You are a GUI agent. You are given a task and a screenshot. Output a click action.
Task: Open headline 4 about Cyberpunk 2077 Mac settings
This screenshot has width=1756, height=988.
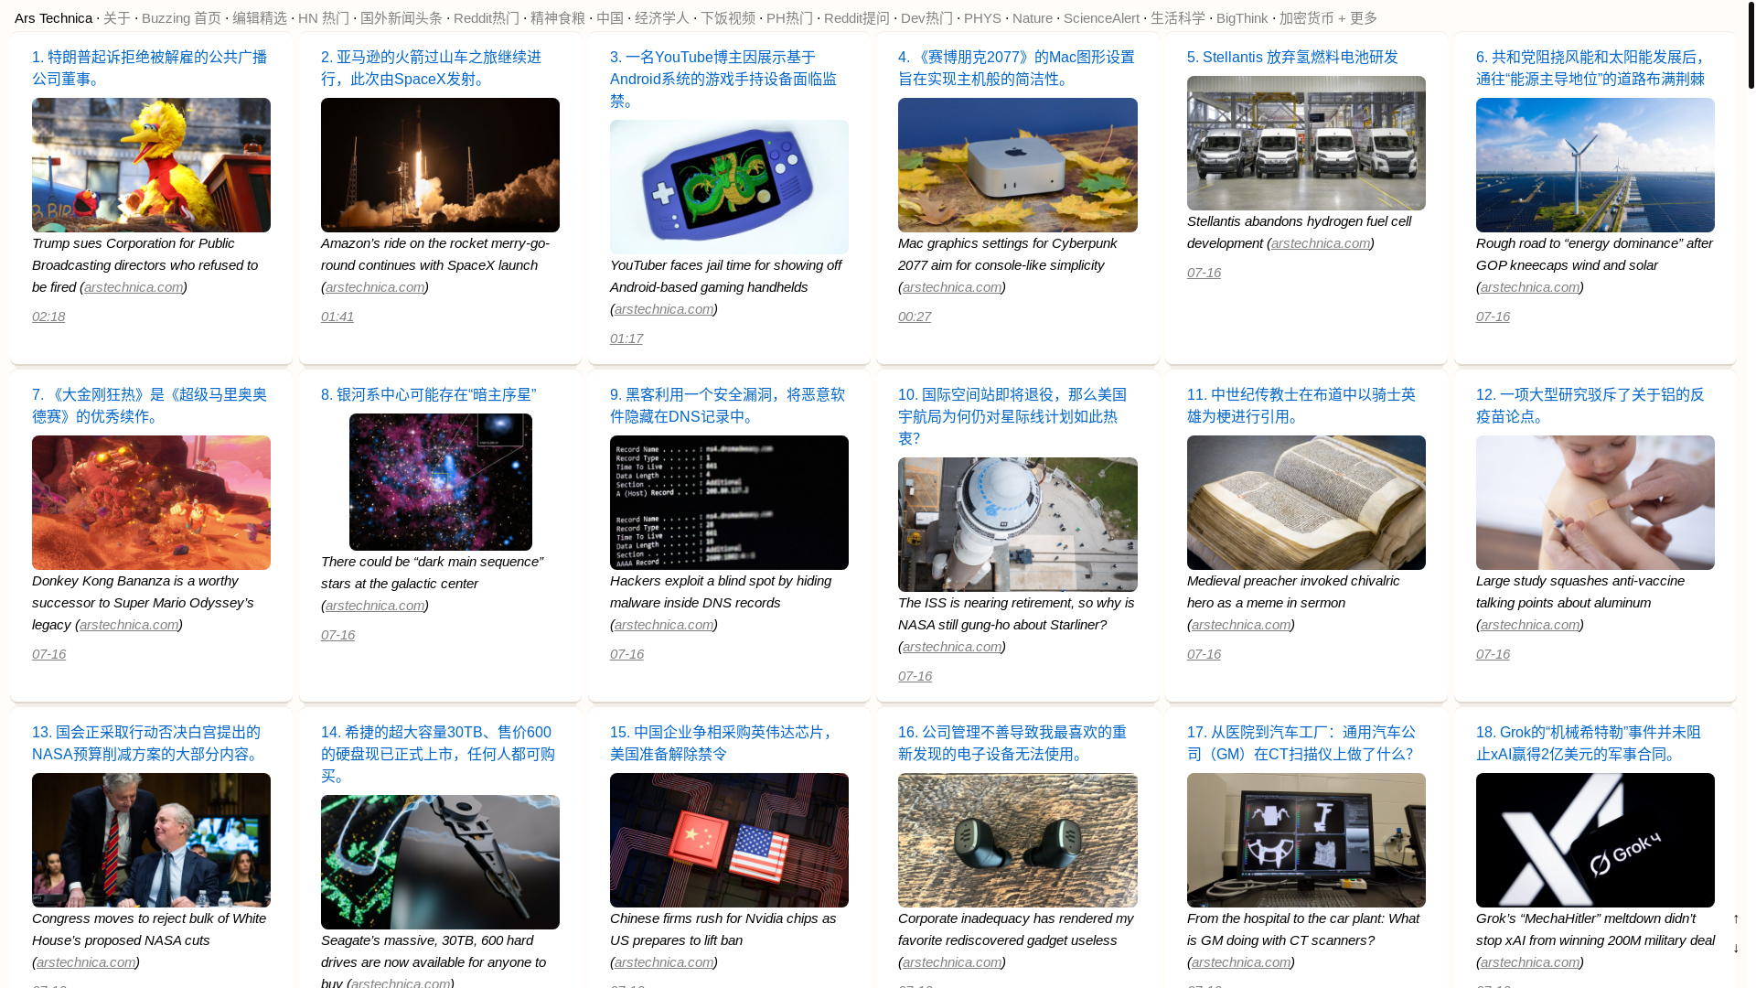(x=1016, y=68)
